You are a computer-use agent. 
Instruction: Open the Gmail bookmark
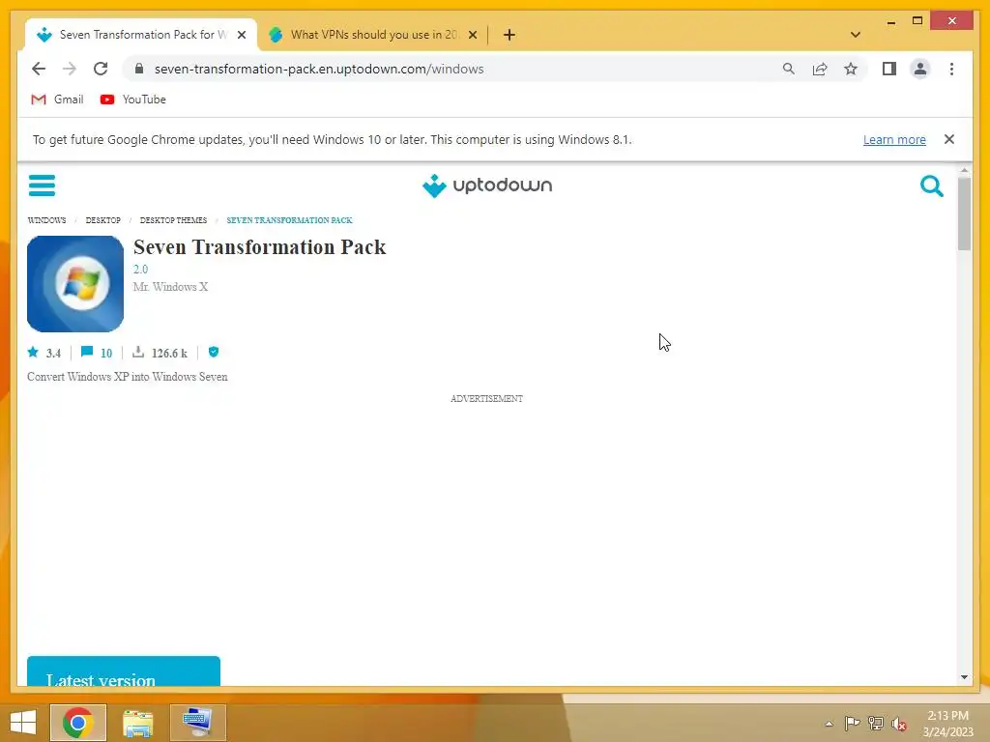pos(57,100)
